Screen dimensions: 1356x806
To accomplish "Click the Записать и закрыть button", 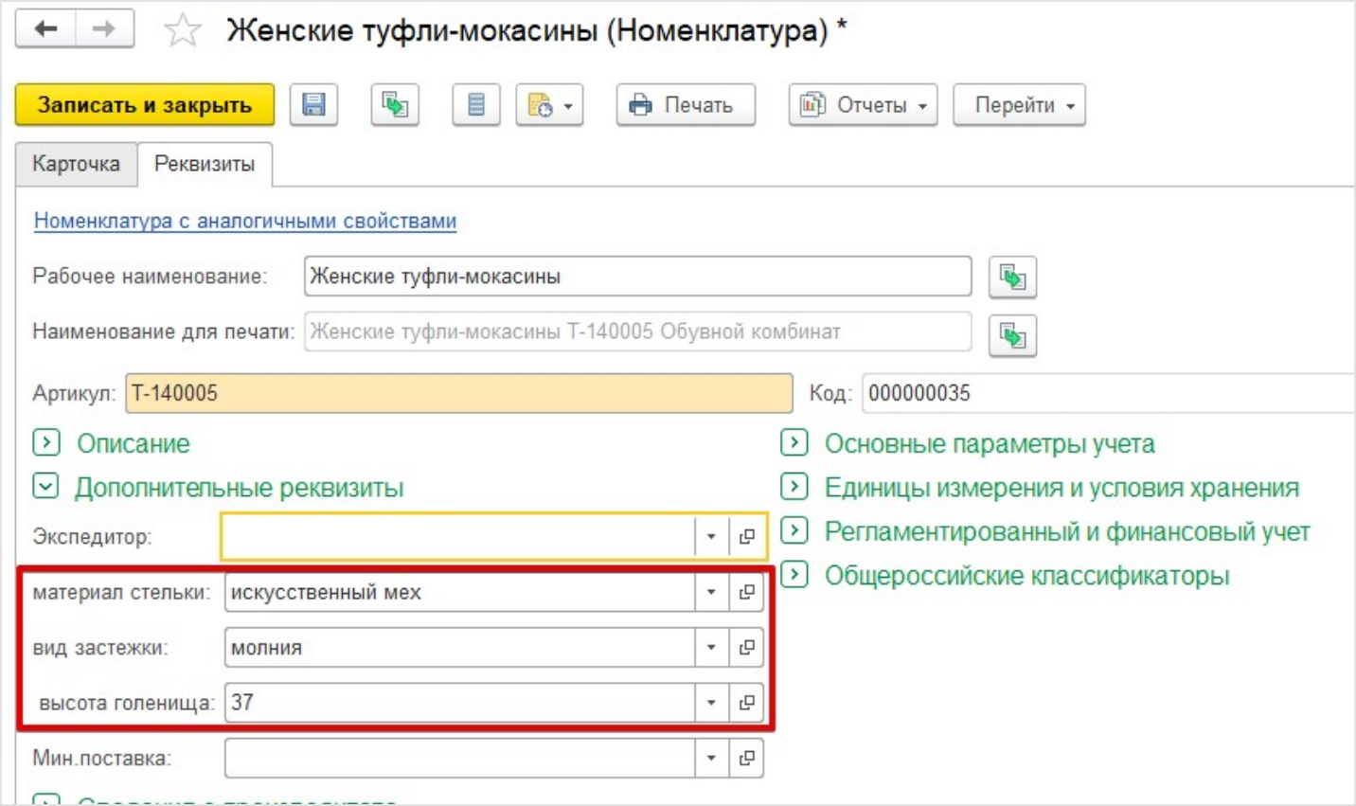I will tap(145, 105).
